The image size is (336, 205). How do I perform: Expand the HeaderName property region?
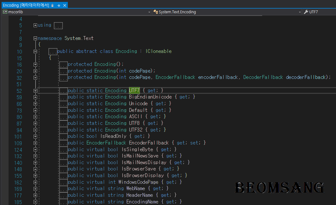pyautogui.click(x=36, y=195)
